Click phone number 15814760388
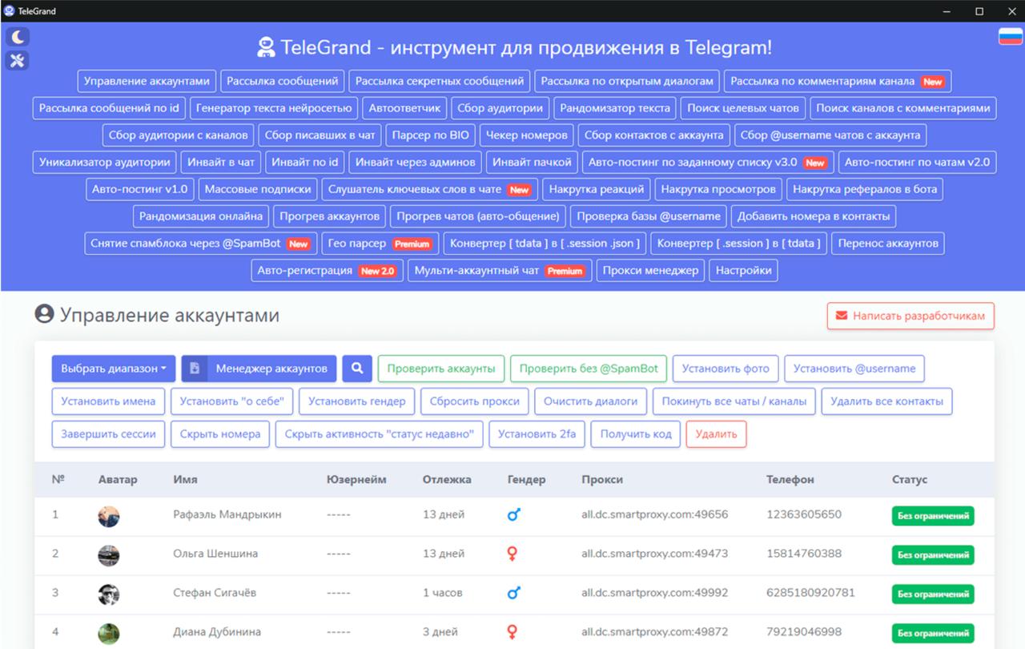Viewport: 1025px width, 649px height. click(804, 554)
